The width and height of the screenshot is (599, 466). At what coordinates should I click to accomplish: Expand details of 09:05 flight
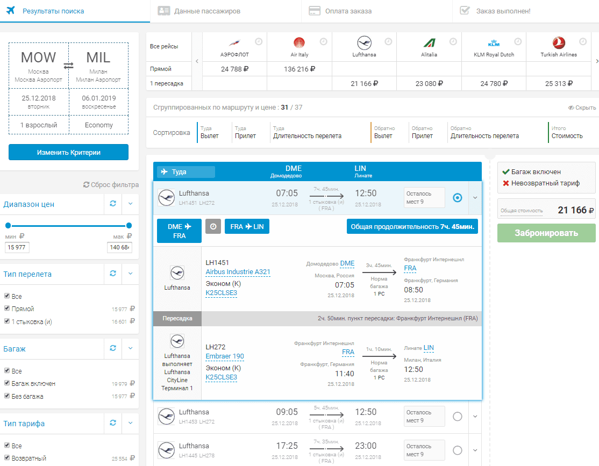point(475,417)
